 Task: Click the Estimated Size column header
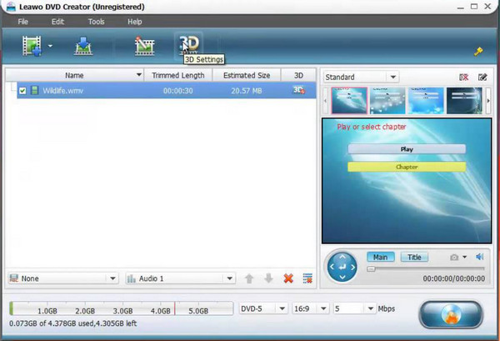pyautogui.click(x=247, y=75)
